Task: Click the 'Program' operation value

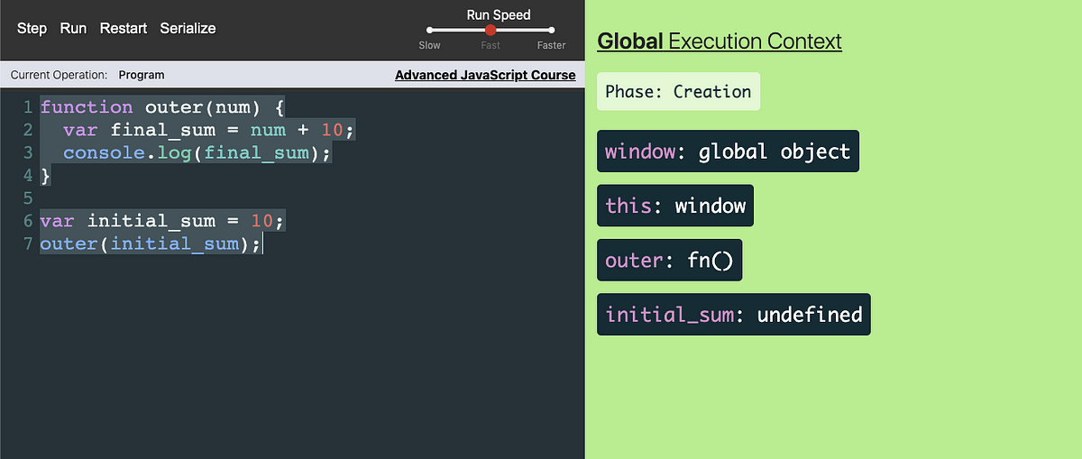Action: [142, 75]
